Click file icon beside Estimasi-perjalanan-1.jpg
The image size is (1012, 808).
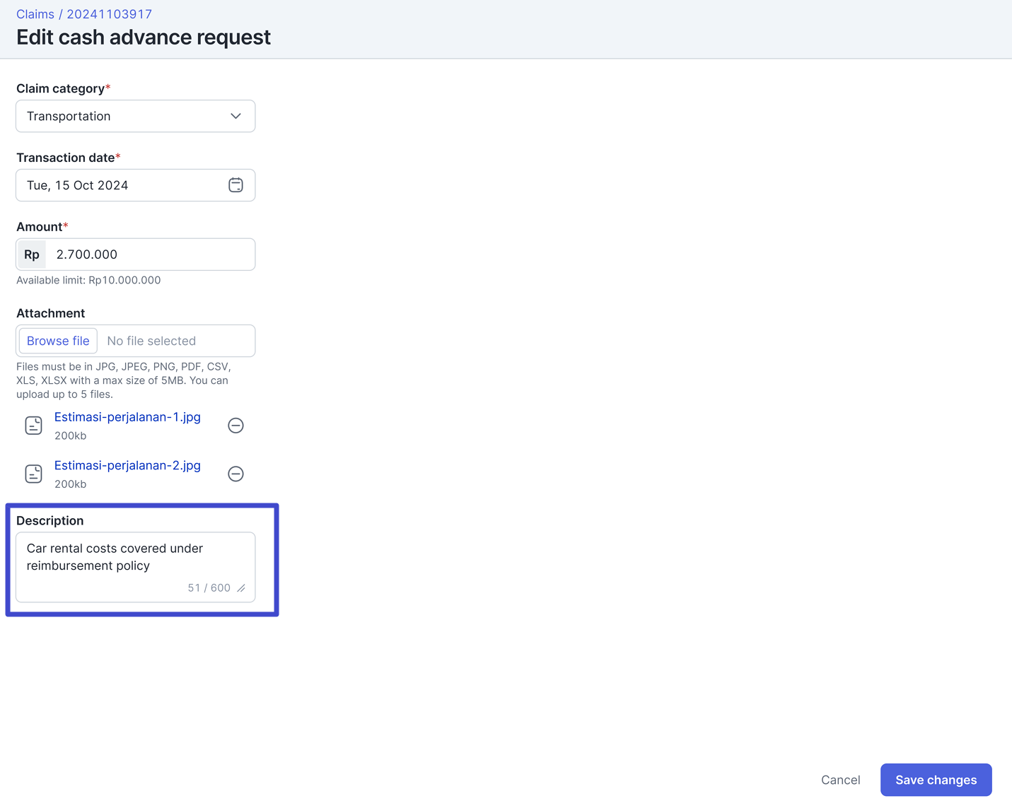coord(34,426)
